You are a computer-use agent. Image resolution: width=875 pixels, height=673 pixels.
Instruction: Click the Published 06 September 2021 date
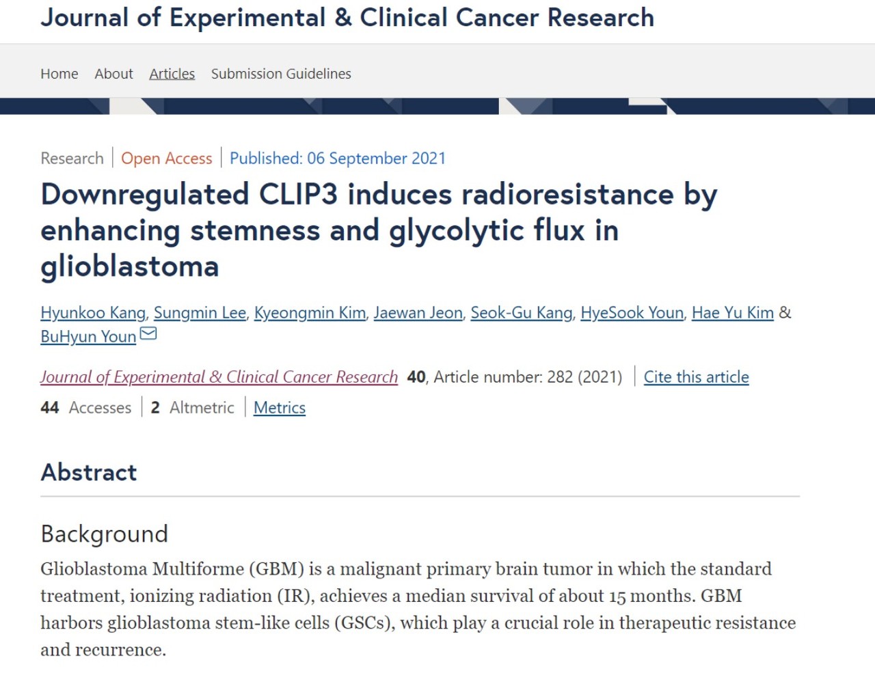(338, 159)
